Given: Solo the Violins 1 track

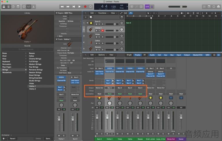Looking at the screenshot, I should pyautogui.click(x=99, y=31).
